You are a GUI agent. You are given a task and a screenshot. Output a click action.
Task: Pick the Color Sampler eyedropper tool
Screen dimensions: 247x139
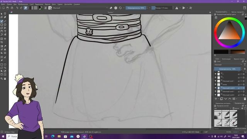click(5, 46)
